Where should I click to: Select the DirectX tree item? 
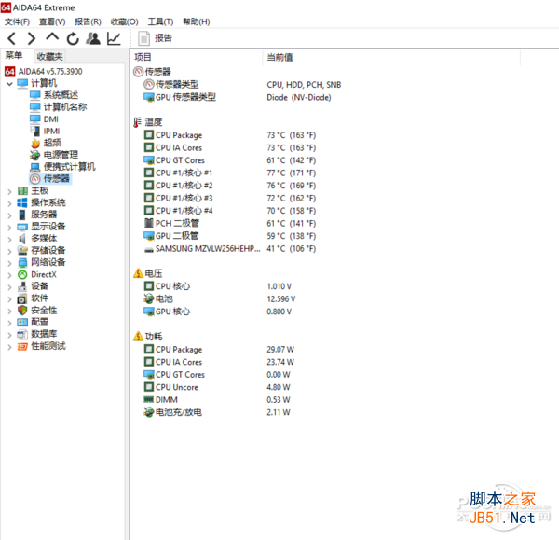[44, 274]
